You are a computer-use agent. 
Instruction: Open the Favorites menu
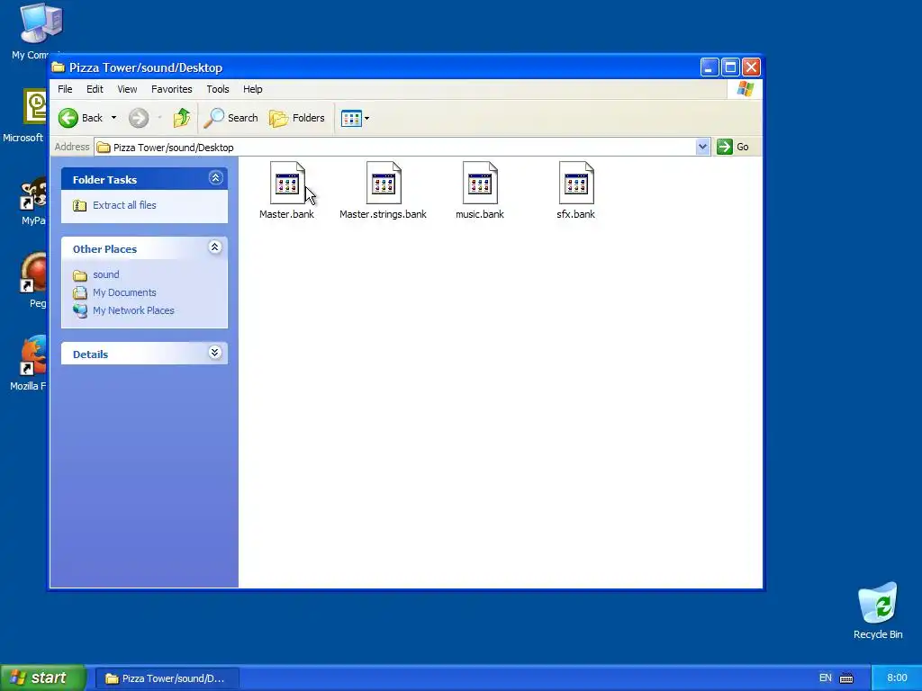click(x=172, y=89)
